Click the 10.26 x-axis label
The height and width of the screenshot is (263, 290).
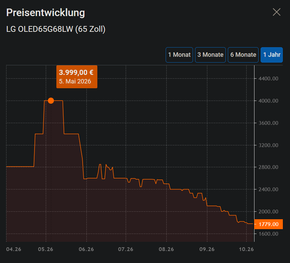tap(246, 249)
